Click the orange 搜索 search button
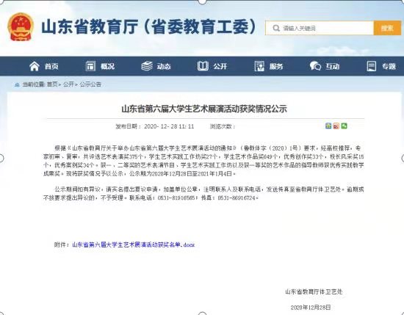 pos(387,28)
